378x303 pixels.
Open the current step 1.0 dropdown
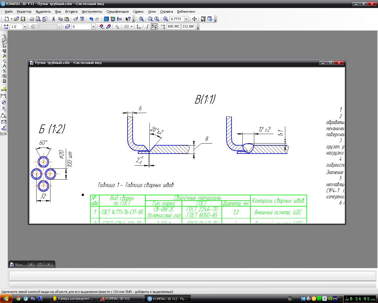point(25,27)
